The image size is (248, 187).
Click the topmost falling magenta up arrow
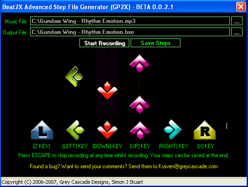[x=140, y=64]
